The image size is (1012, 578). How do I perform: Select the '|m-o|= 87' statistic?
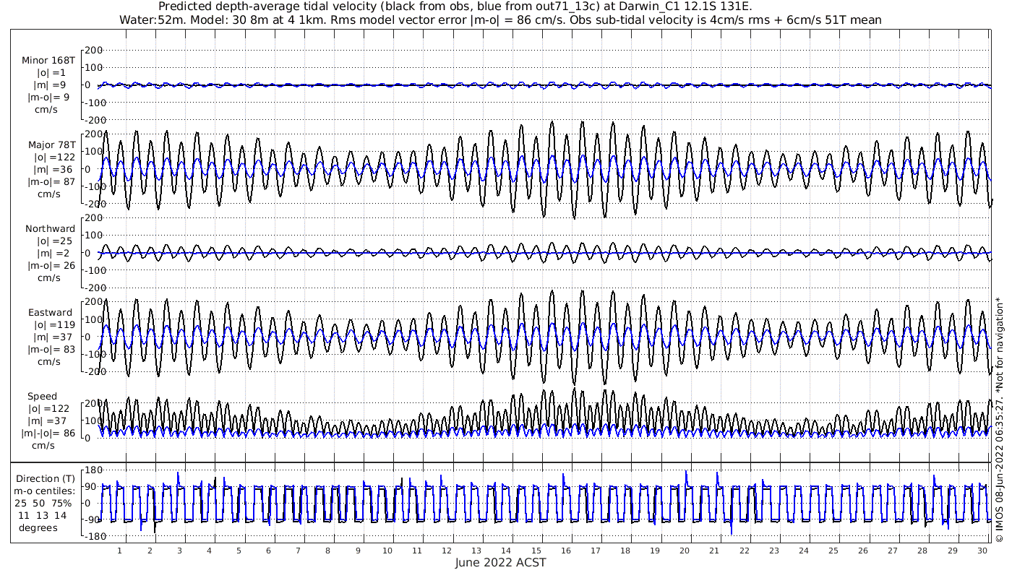[51, 181]
